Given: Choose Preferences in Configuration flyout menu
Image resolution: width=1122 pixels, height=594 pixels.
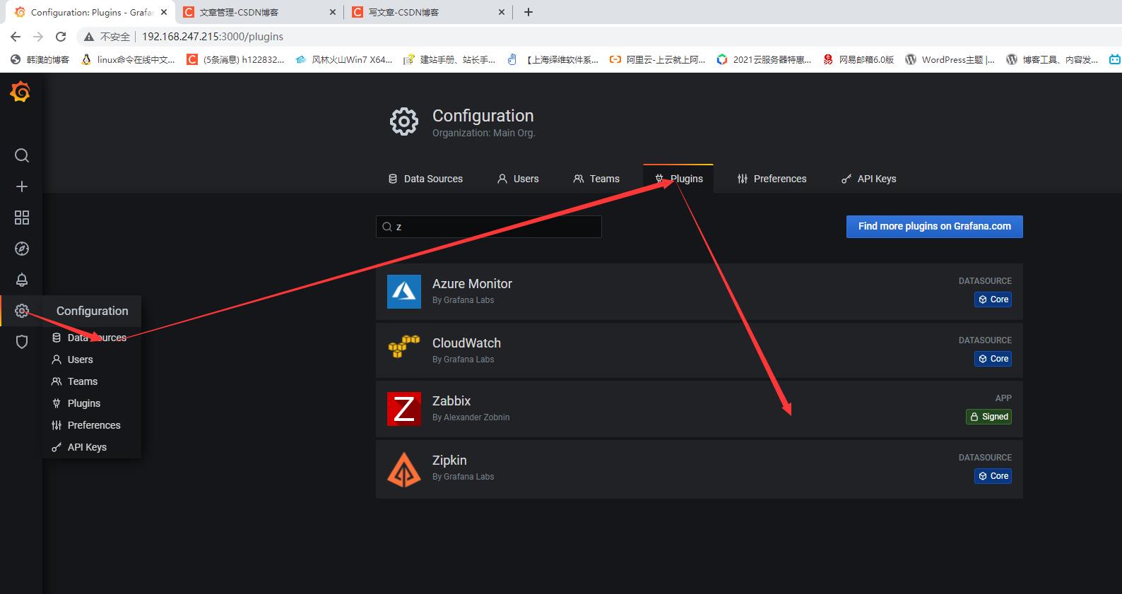Looking at the screenshot, I should (x=92, y=425).
